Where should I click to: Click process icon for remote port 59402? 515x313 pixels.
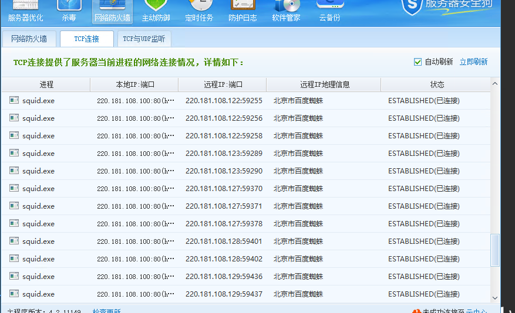pyautogui.click(x=14, y=258)
